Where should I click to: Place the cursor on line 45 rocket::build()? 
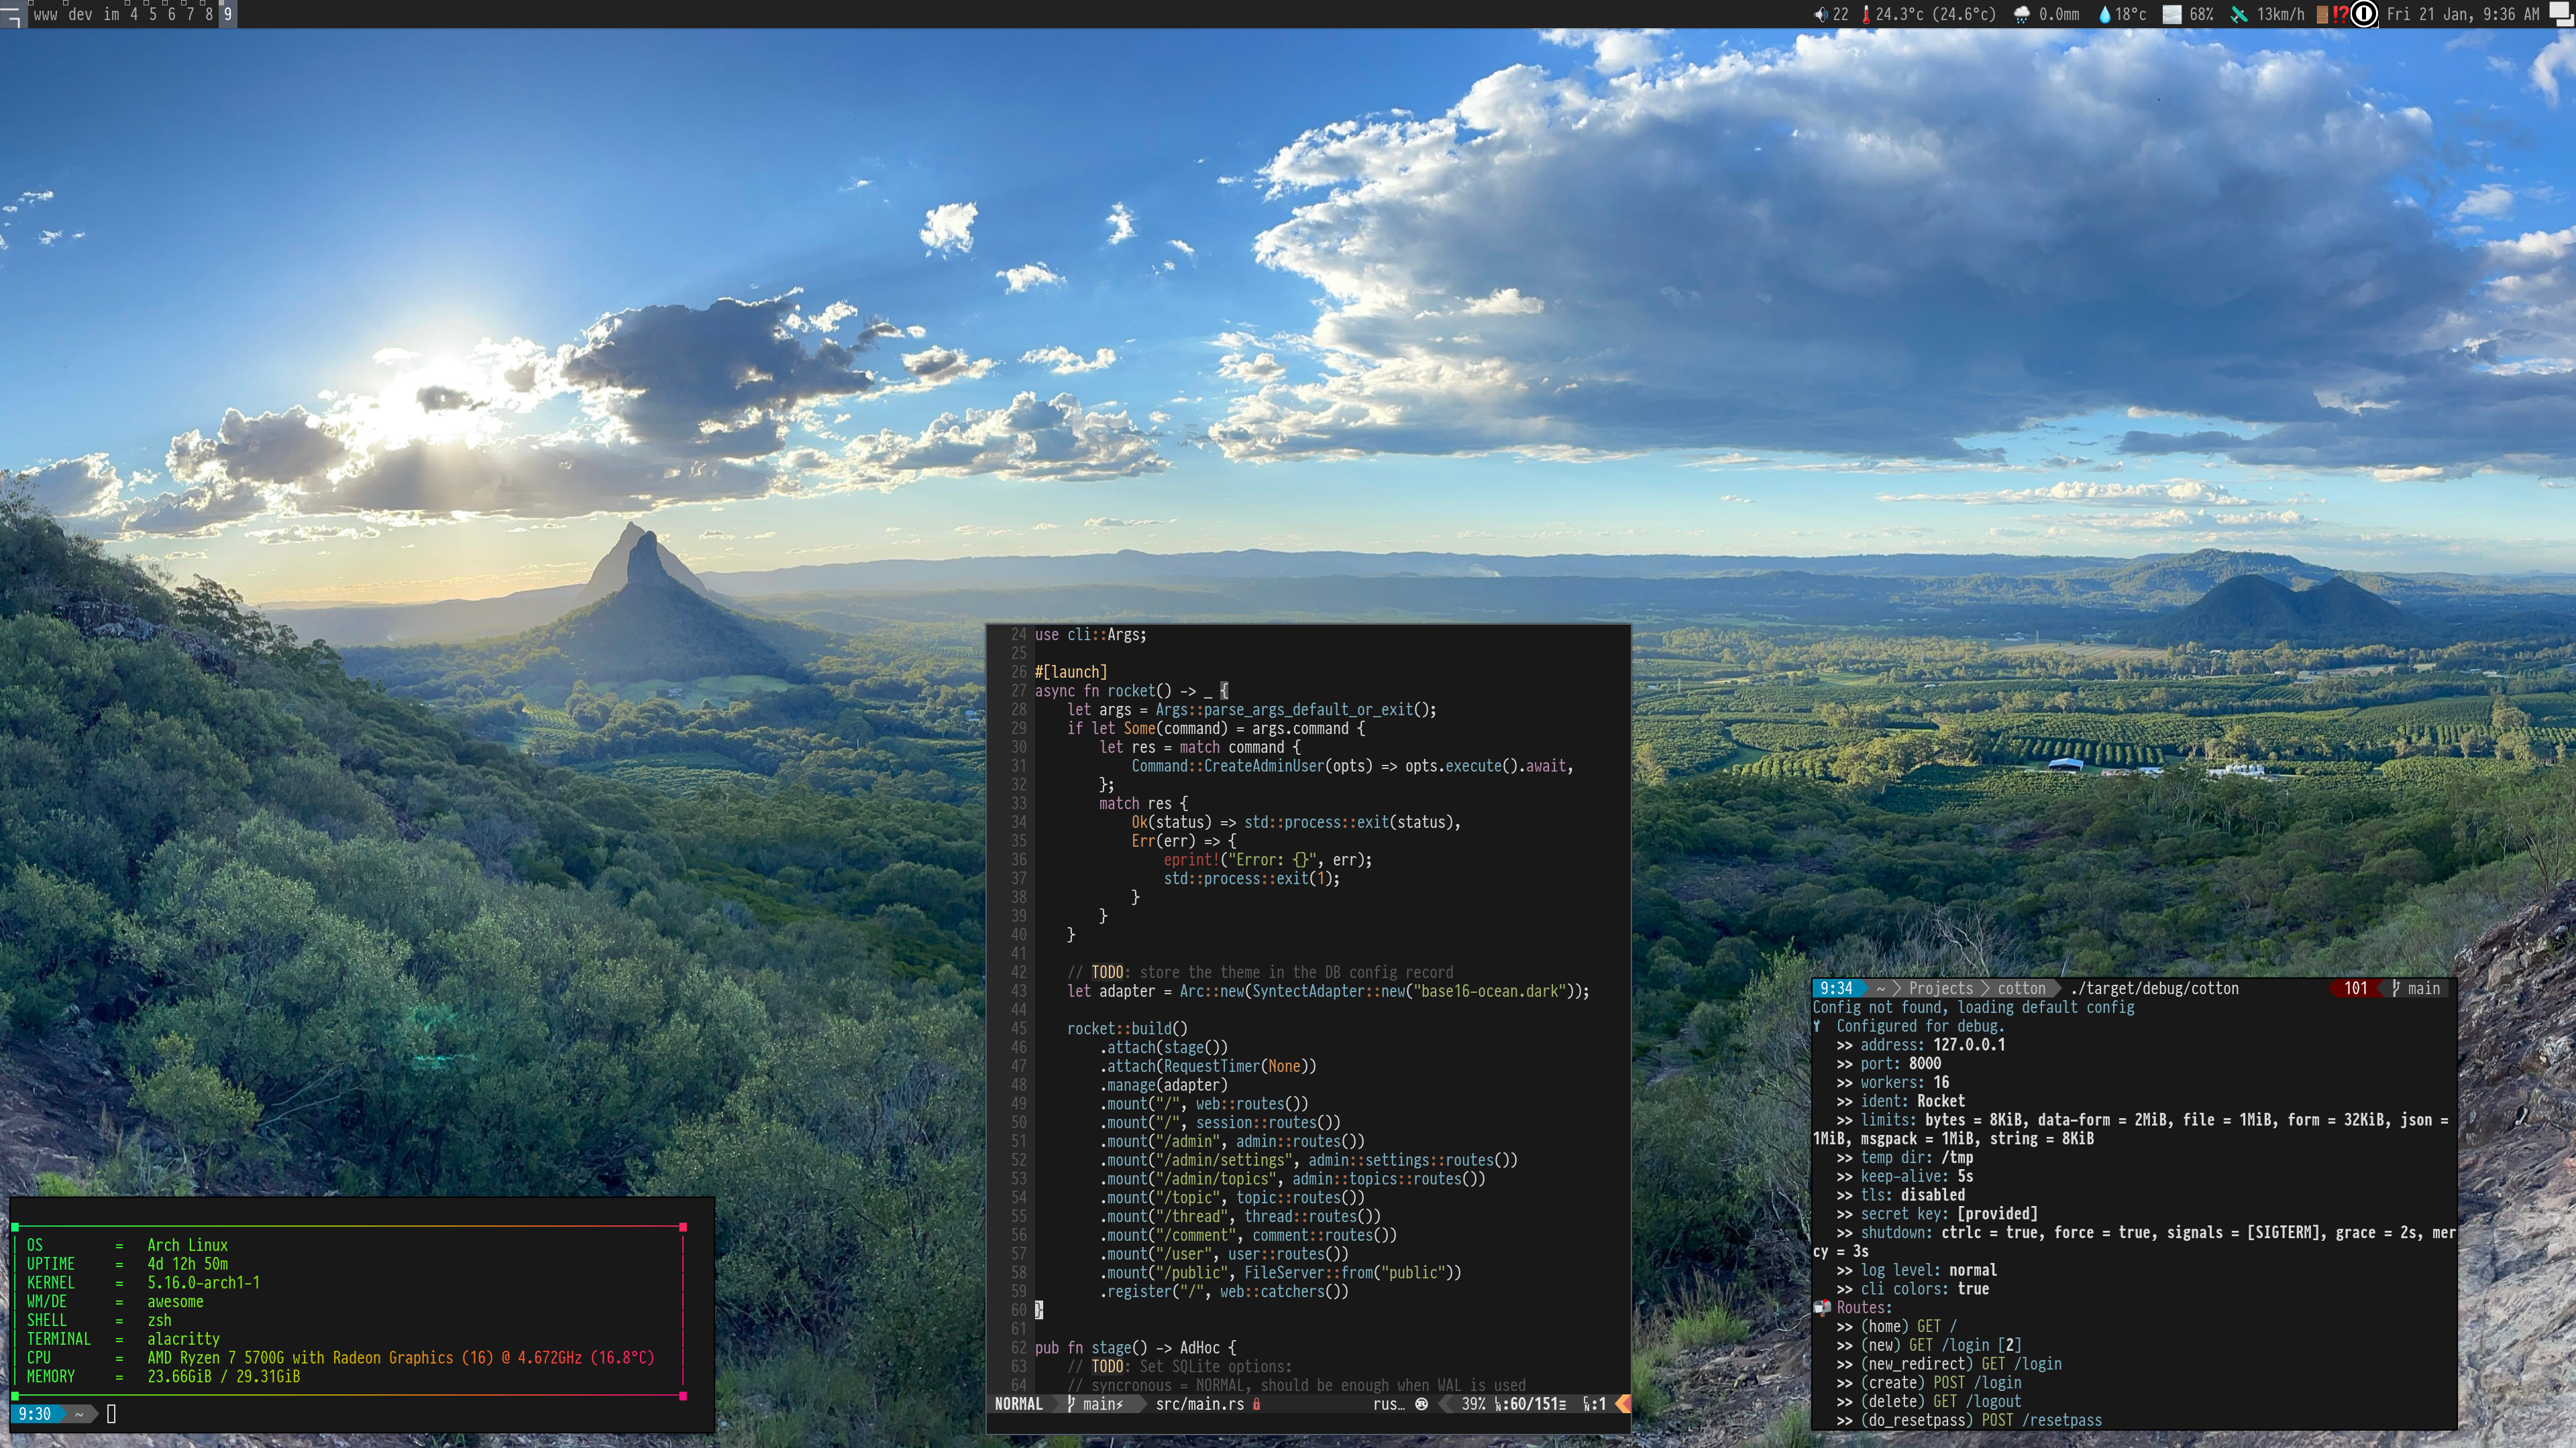[x=1127, y=1028]
